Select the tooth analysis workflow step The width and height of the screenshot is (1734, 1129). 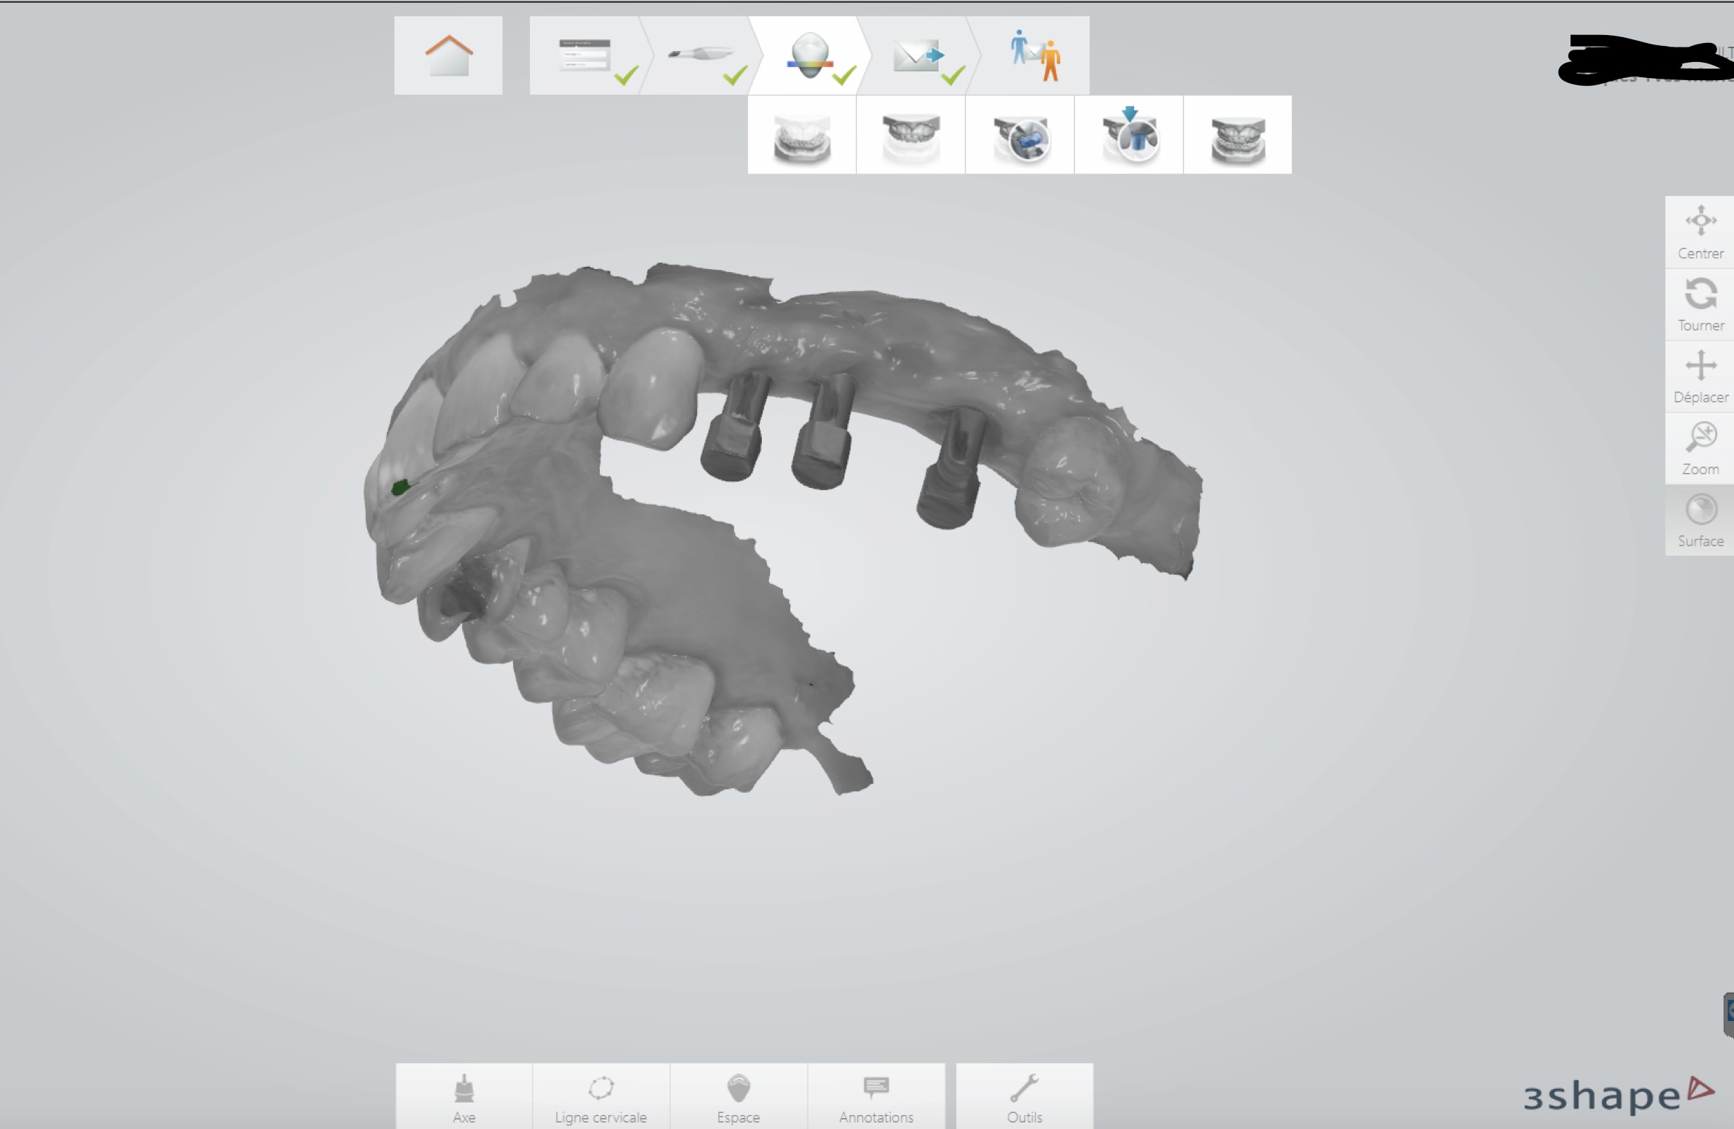(x=809, y=56)
